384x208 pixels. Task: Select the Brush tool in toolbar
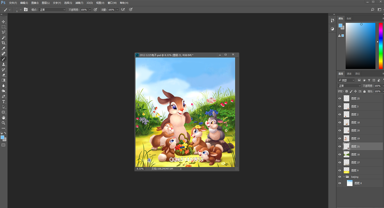click(3, 59)
